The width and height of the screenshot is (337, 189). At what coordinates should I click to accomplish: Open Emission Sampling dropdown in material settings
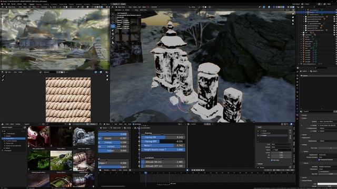click(x=328, y=157)
